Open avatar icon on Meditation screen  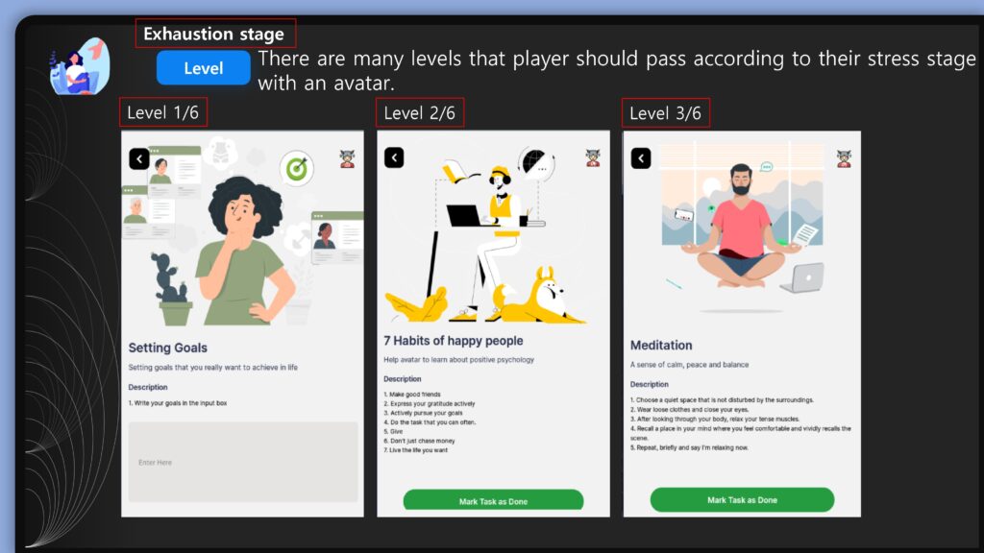click(844, 158)
